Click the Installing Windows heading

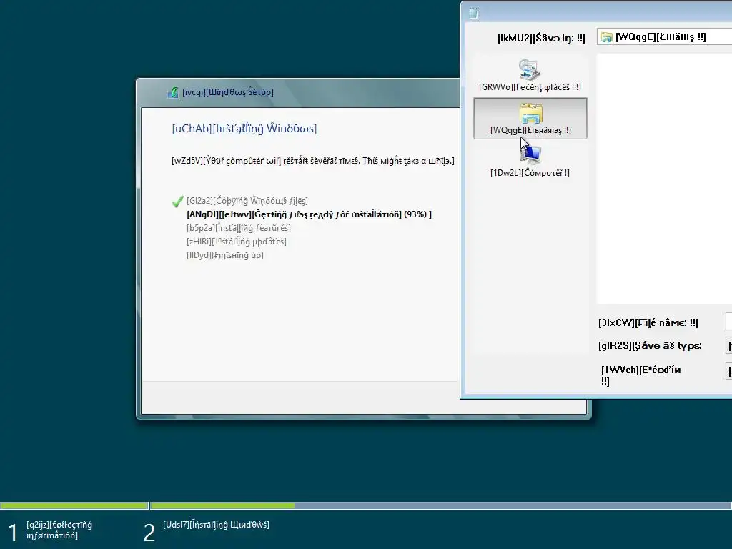(x=244, y=129)
